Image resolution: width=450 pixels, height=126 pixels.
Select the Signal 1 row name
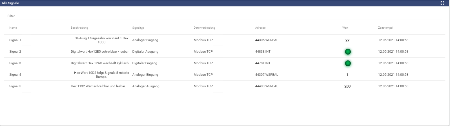click(x=15, y=40)
